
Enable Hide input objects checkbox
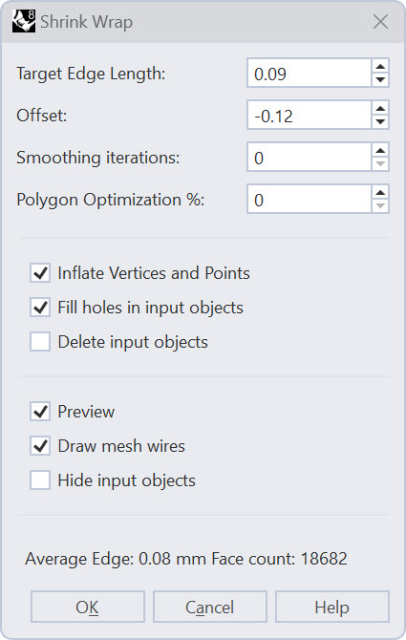click(40, 480)
